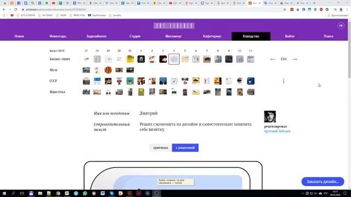Open the Студия menu section
Image resolution: width=351 pixels, height=197 pixels.
[x=135, y=36]
